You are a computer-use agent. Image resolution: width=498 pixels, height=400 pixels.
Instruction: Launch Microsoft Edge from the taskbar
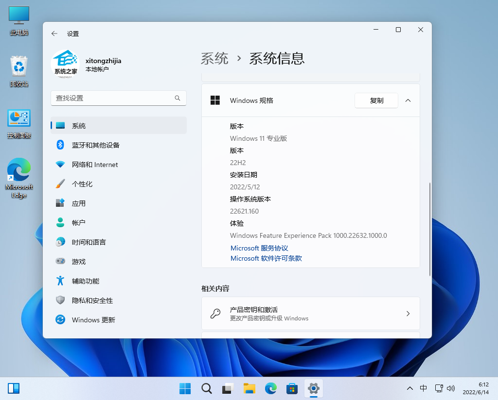[x=270, y=388]
